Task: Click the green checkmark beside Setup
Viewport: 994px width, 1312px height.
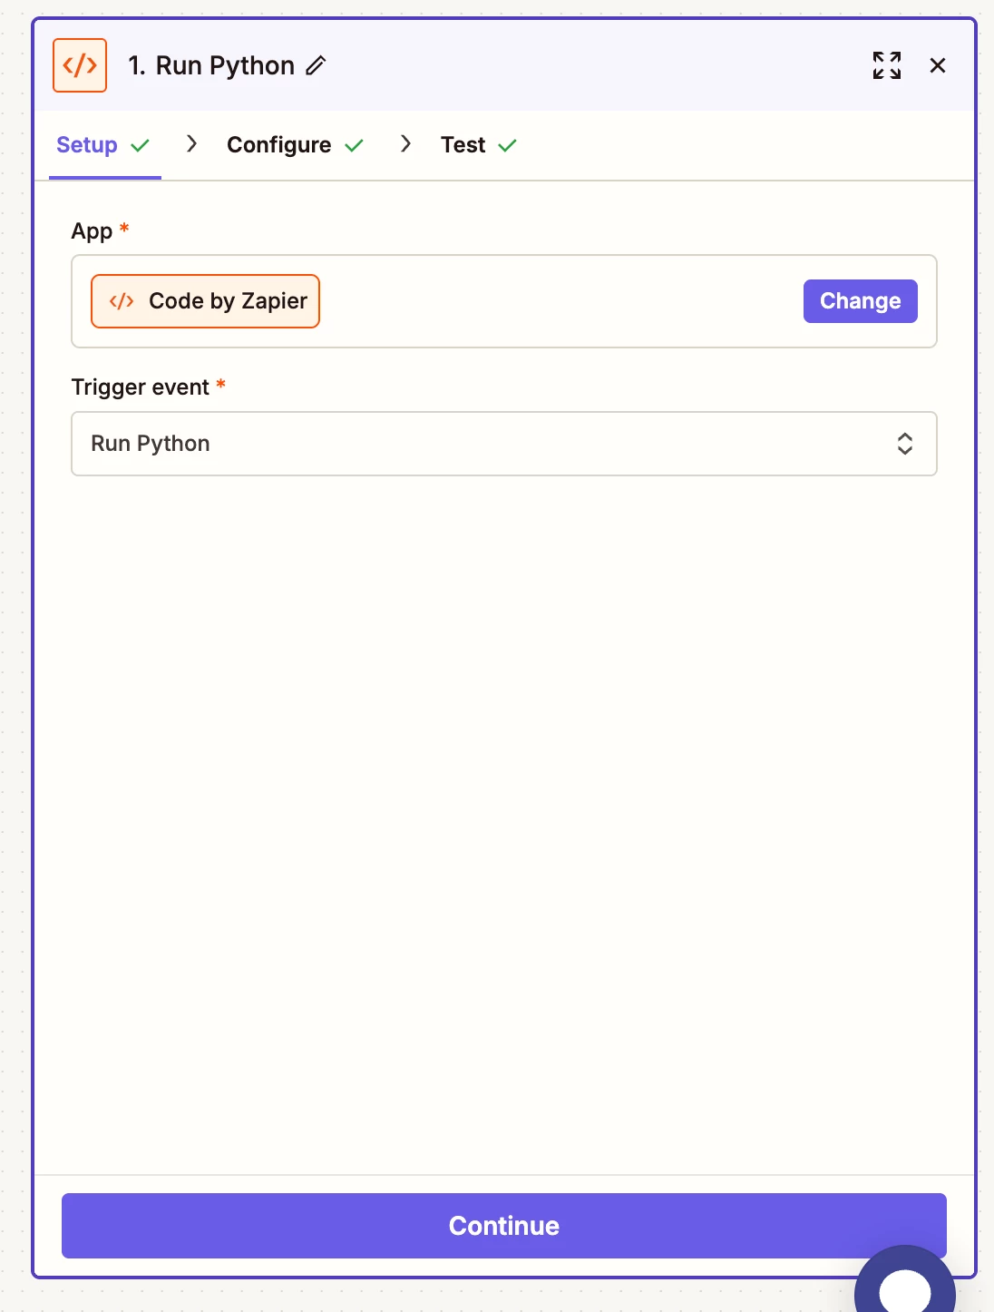Action: pyautogui.click(x=141, y=145)
